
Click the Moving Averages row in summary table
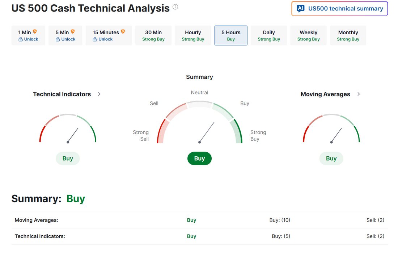199,220
